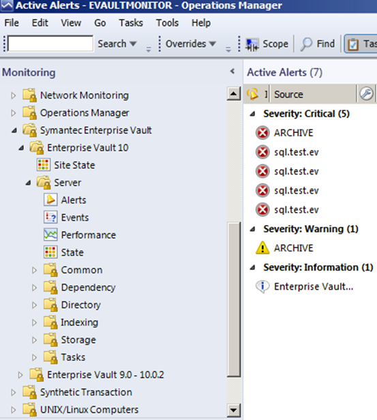The height and width of the screenshot is (420, 377).
Task: Click the Indexing folder icon
Action: pyautogui.click(x=50, y=322)
